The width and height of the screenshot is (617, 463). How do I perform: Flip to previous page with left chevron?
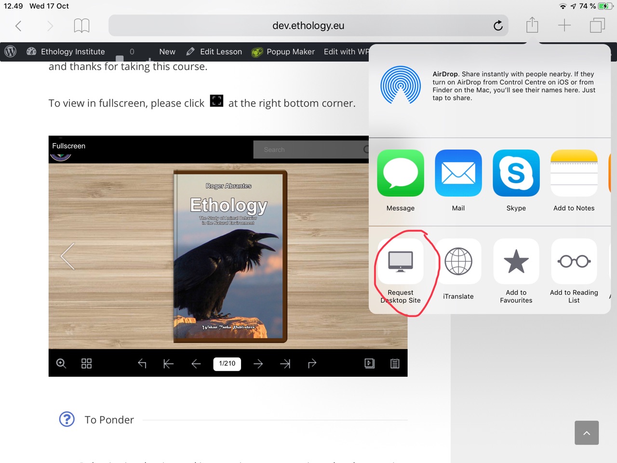(x=67, y=256)
